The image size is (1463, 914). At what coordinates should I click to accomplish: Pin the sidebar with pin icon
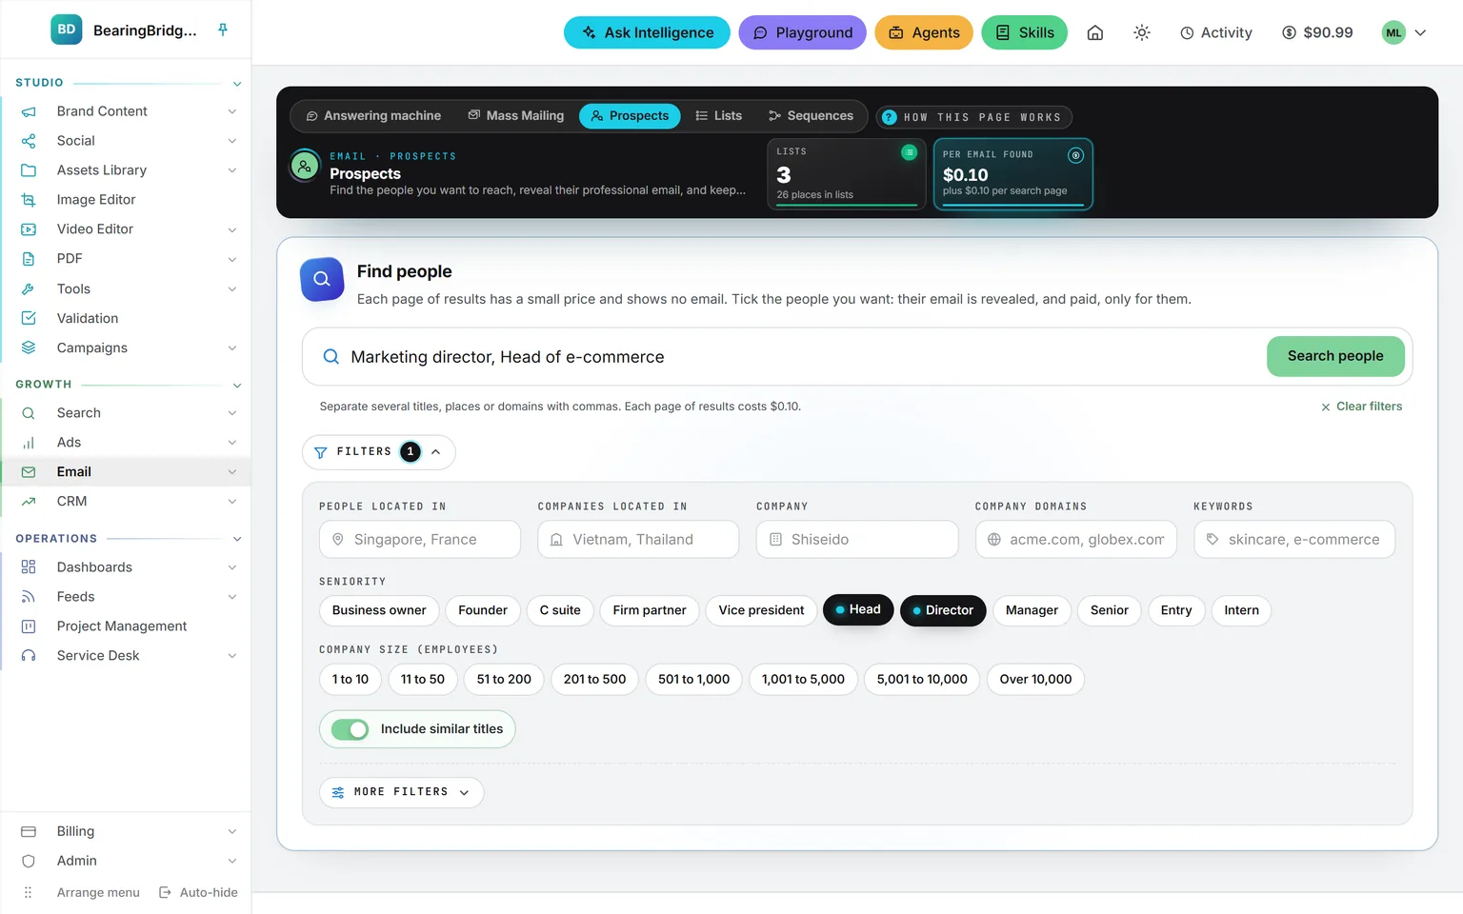223,30
